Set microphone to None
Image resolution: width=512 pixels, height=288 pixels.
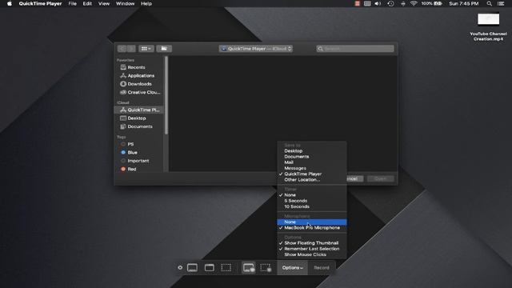[x=311, y=222]
